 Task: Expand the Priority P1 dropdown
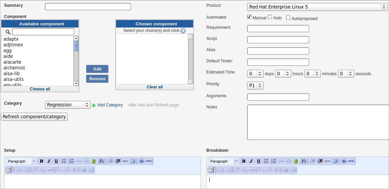(255, 86)
